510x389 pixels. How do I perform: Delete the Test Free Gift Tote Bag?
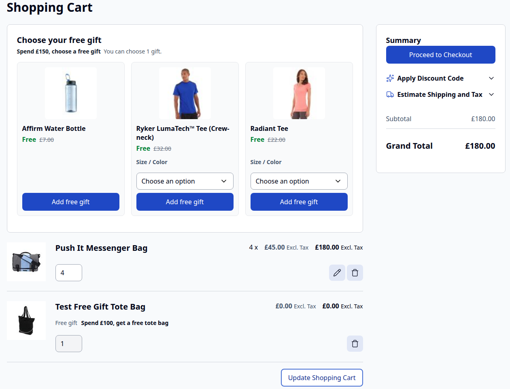tap(355, 344)
